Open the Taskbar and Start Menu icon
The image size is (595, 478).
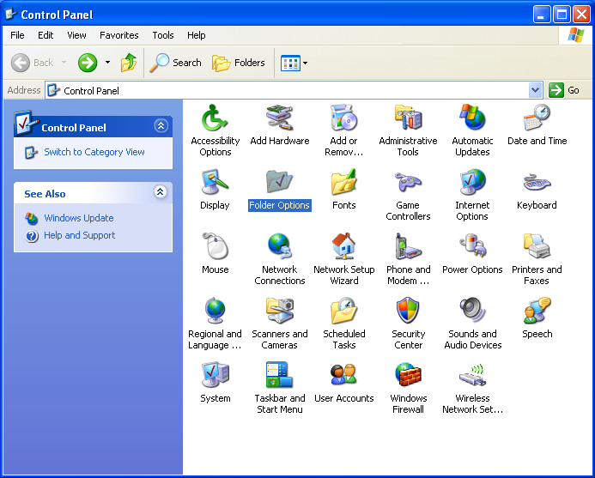click(x=279, y=375)
